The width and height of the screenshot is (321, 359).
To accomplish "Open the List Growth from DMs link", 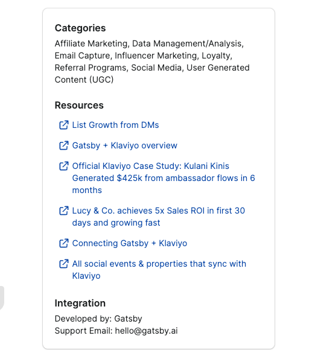I will 115,125.
